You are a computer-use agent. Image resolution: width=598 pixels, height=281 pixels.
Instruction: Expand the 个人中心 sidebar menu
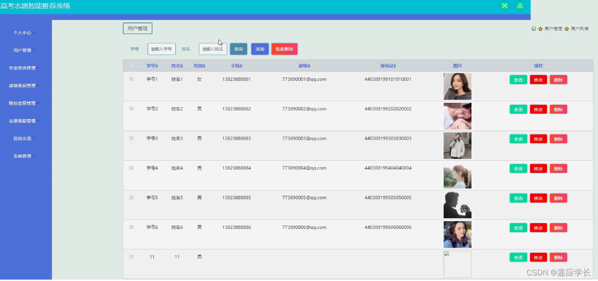[x=24, y=33]
